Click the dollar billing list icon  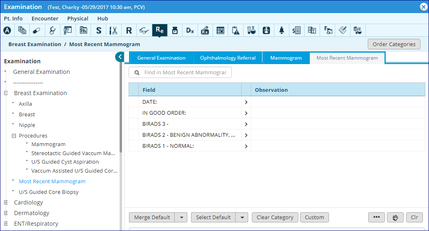[297, 30]
